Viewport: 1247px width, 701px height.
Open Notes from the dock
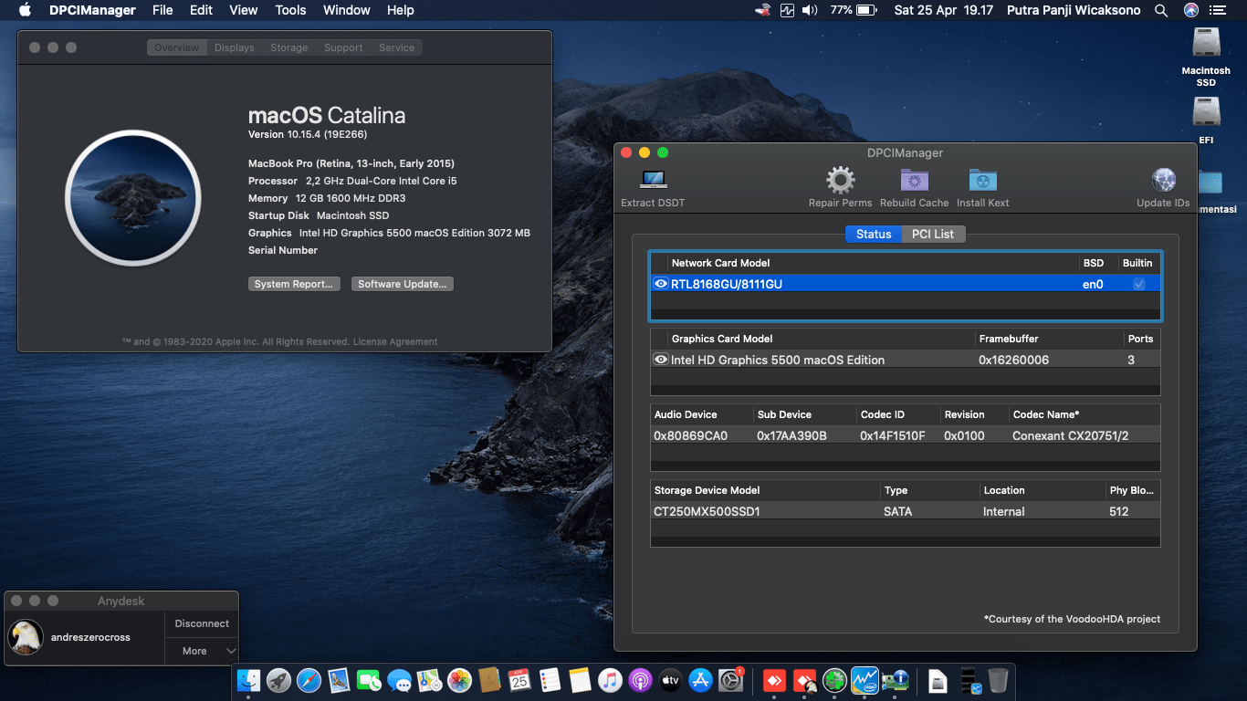580,680
